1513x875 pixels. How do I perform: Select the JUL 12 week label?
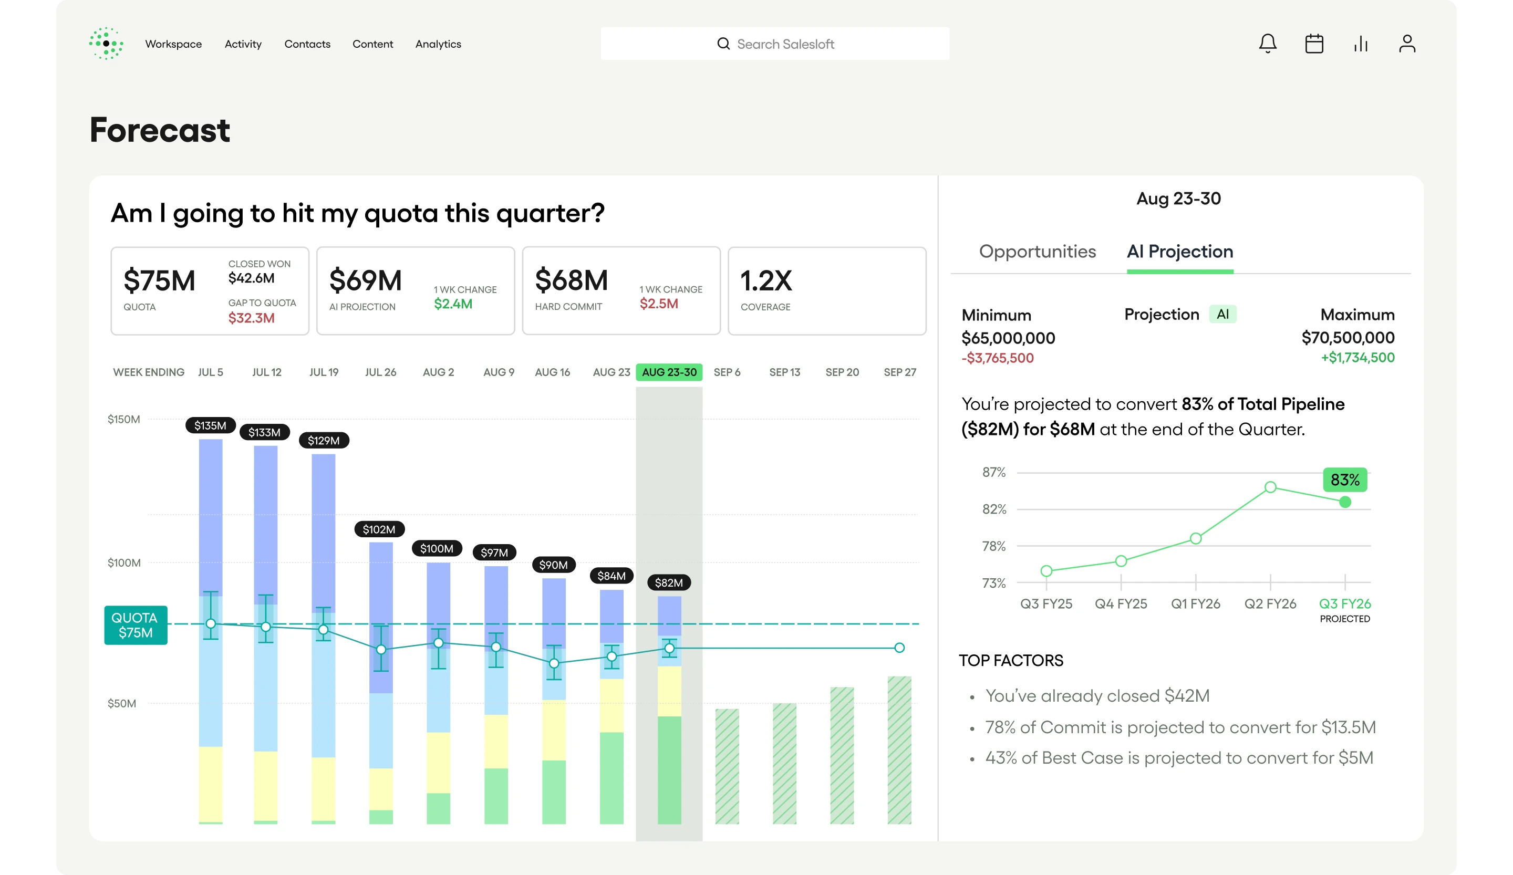pyautogui.click(x=266, y=372)
